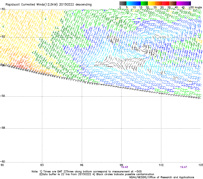Click the chart title 'Rapidsact Corrected Winds(12.5KM)'

(32, 5)
